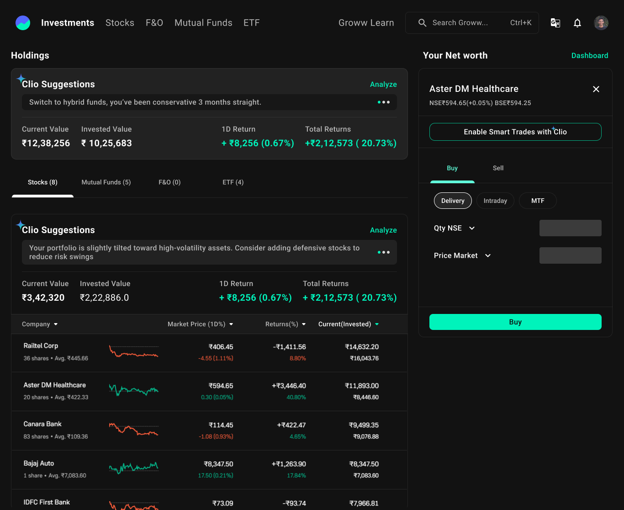Open the language translate icon
Image resolution: width=624 pixels, height=510 pixels.
555,23
